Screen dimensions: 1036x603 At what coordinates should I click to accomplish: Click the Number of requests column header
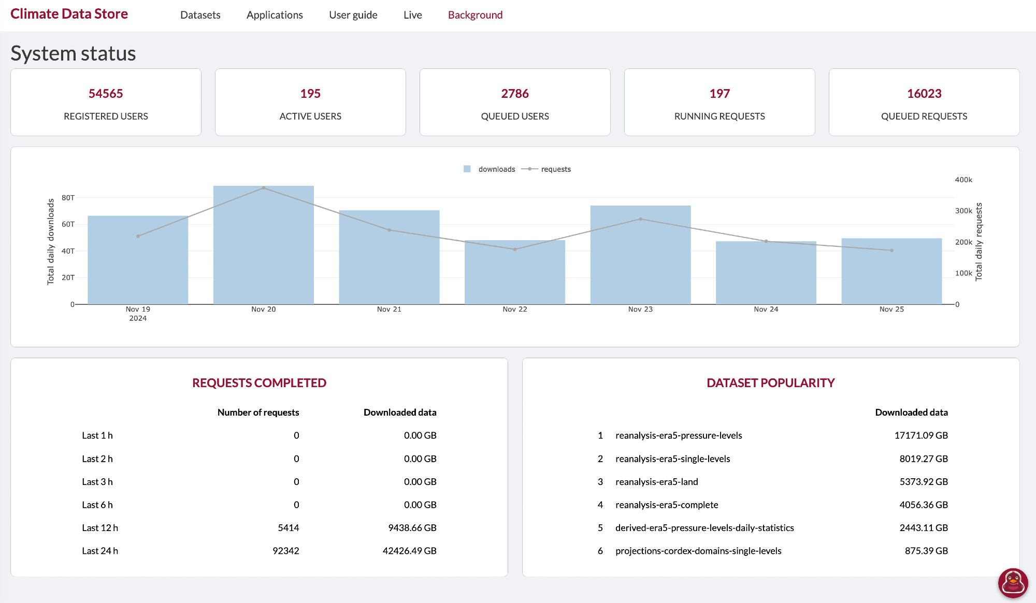258,412
